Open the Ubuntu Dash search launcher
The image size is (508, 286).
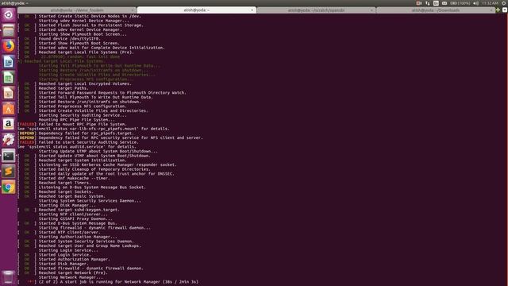(9, 15)
